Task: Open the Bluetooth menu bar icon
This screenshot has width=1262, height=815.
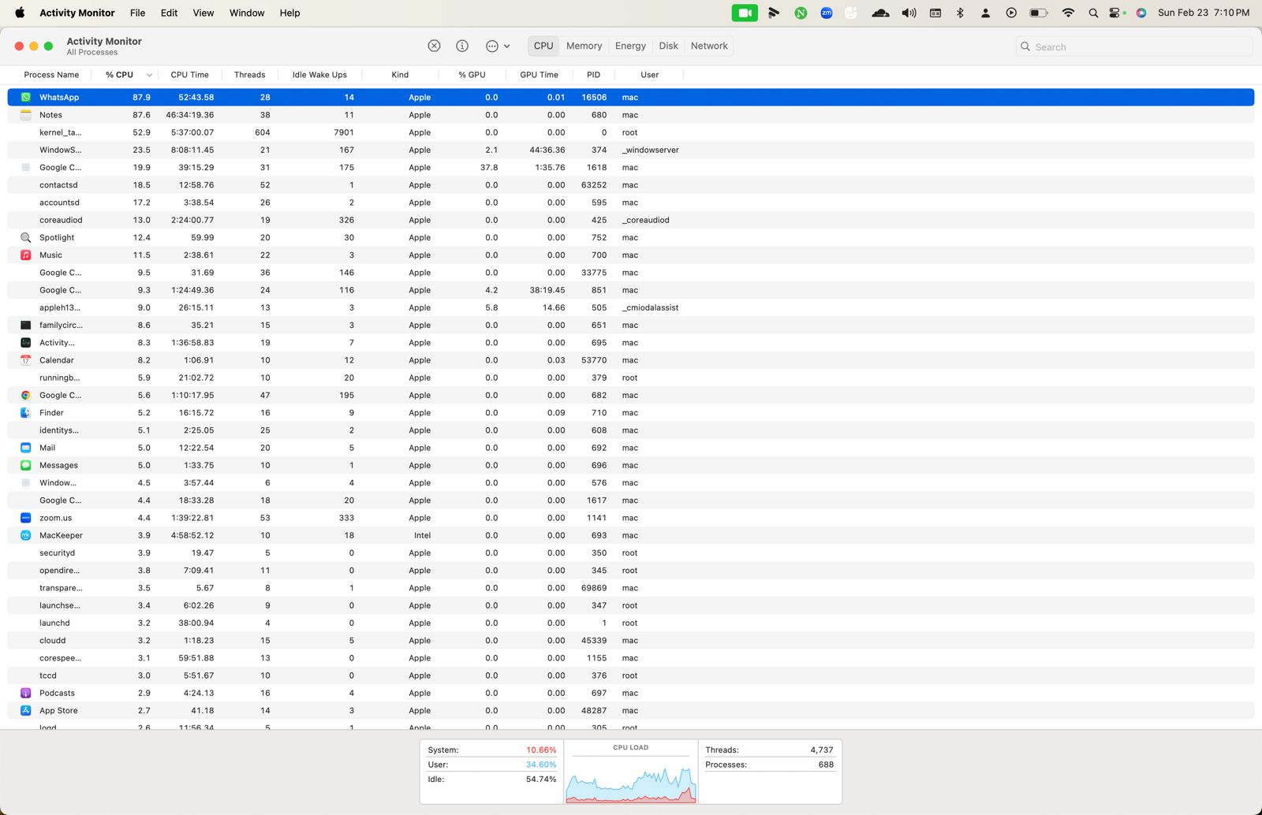Action: click(x=960, y=13)
